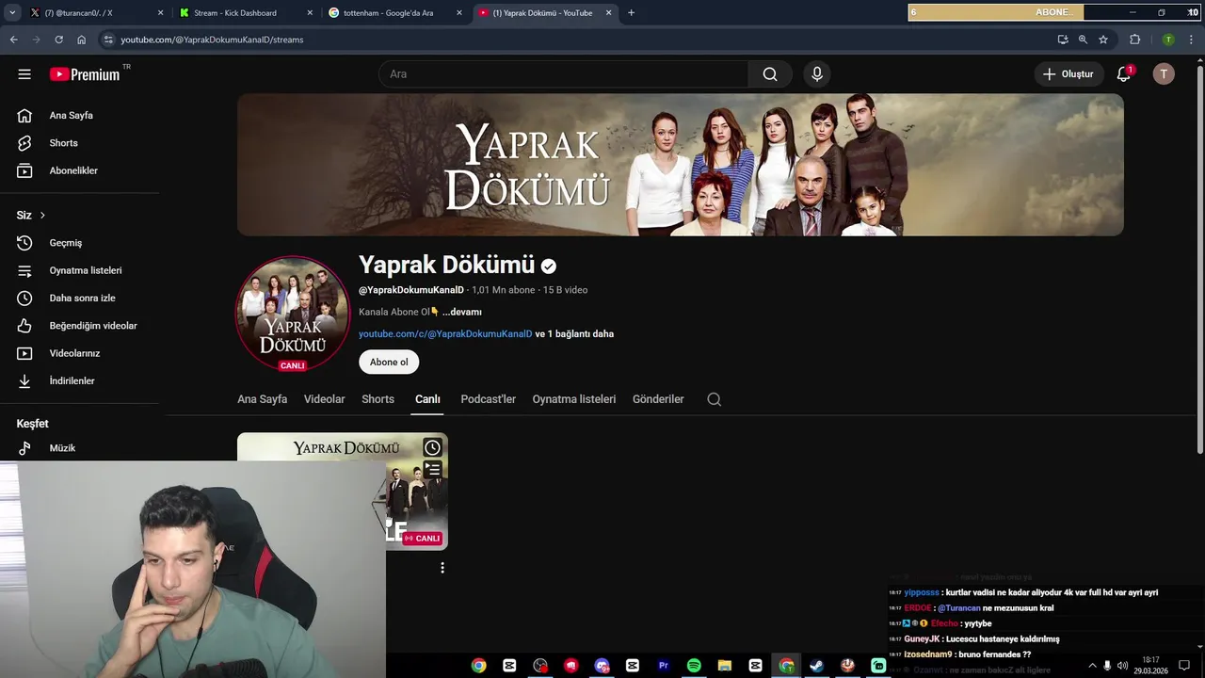Switch to Videolar channel tab
1205x678 pixels.
[324, 399]
